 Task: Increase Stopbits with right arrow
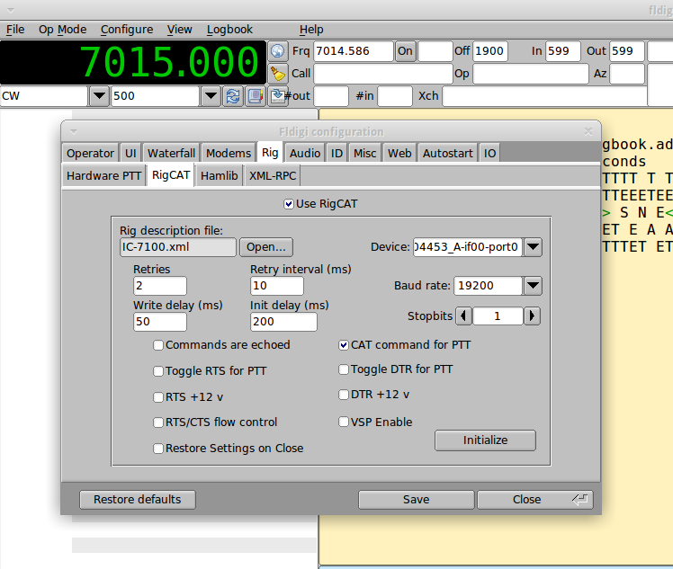tap(533, 316)
